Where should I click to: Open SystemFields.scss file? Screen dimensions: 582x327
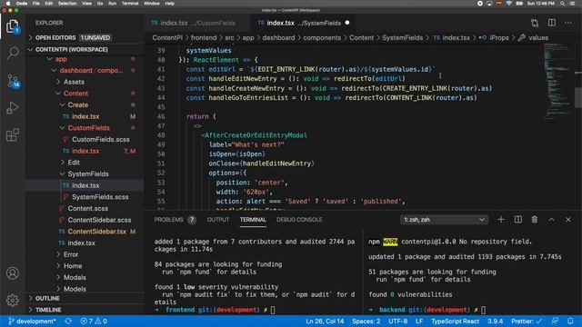click(x=100, y=197)
